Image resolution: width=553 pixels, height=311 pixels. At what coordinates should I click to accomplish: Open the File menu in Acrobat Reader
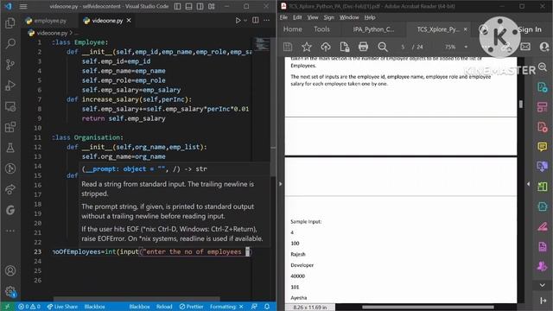(x=283, y=17)
